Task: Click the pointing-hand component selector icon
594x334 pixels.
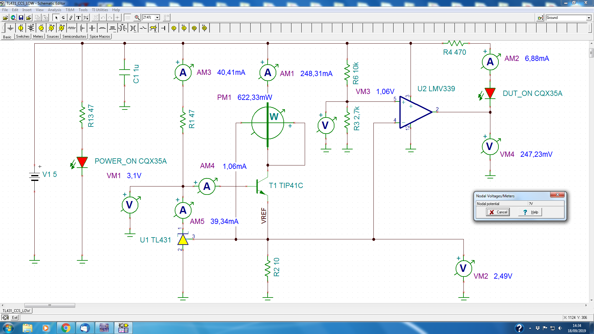Action: (x=540, y=18)
